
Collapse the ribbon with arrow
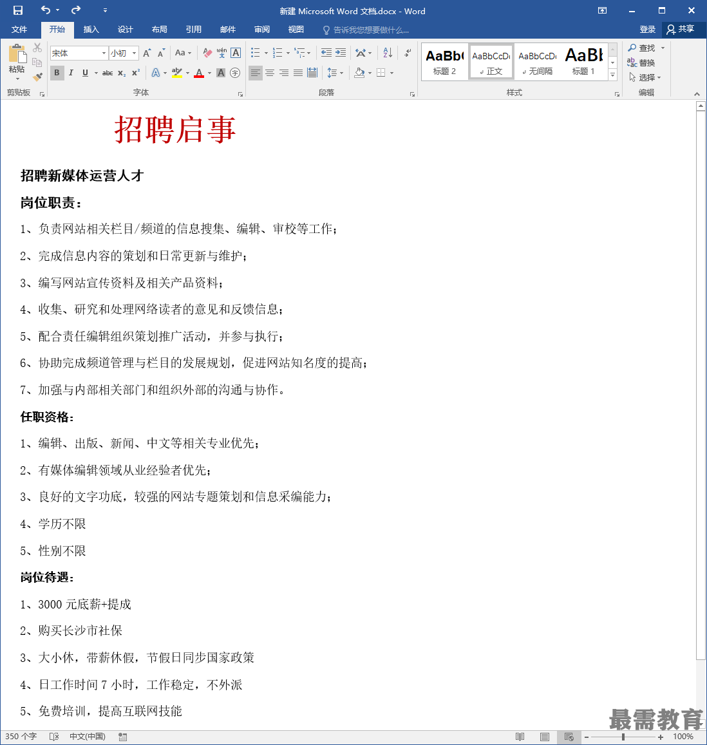[x=697, y=94]
